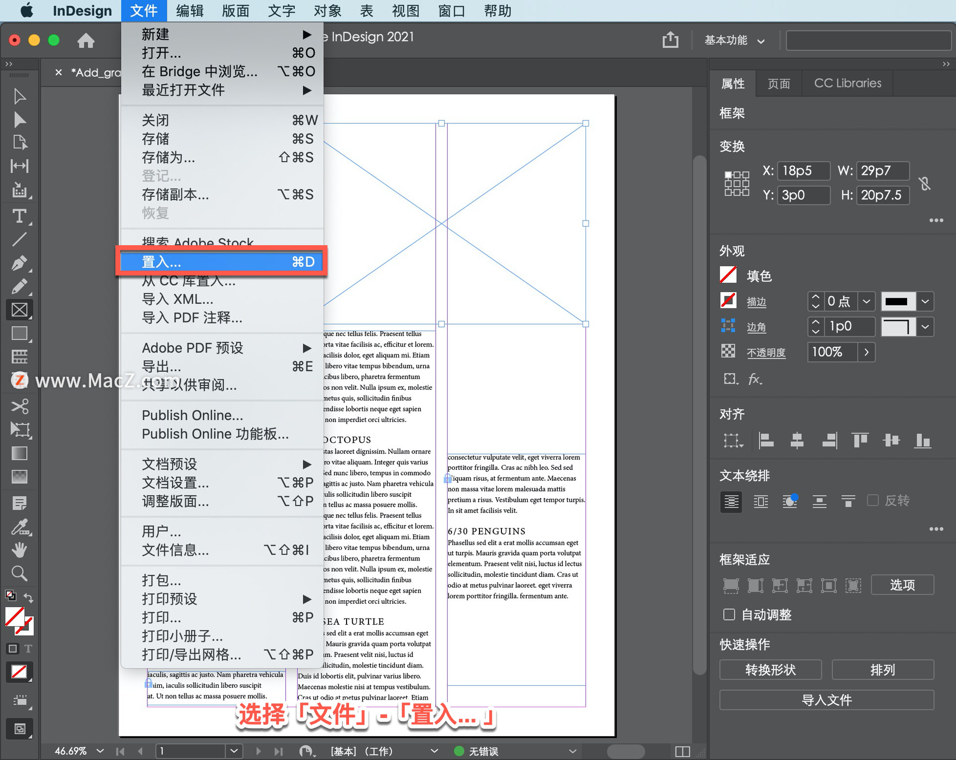Select jump to next column wrap option
The image size is (956, 760).
pos(848,501)
